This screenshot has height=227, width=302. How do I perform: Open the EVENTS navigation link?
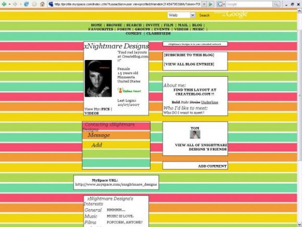click(x=162, y=29)
